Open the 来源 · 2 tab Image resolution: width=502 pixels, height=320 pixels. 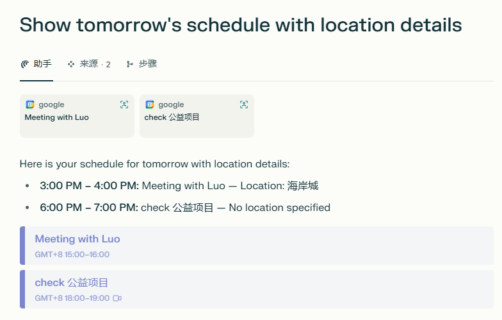click(x=95, y=64)
